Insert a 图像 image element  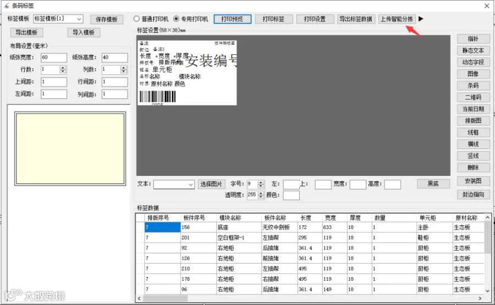click(473, 74)
